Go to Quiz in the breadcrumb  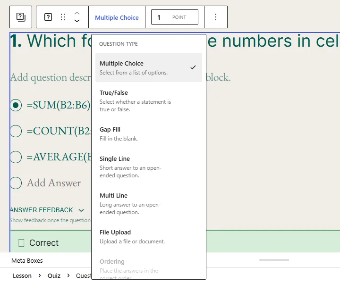point(54,275)
